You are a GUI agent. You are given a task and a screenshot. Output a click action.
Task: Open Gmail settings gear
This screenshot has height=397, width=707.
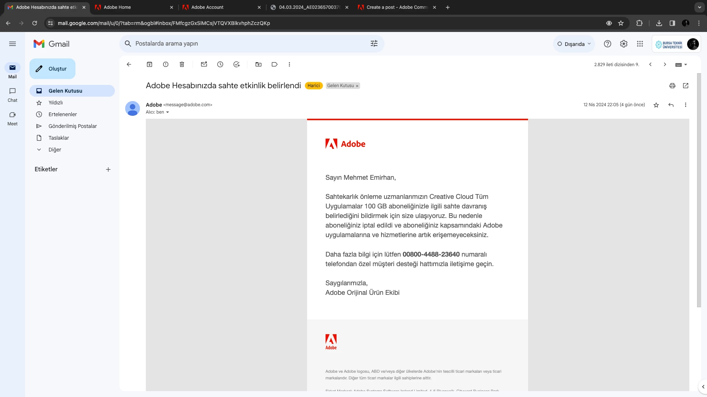[624, 44]
